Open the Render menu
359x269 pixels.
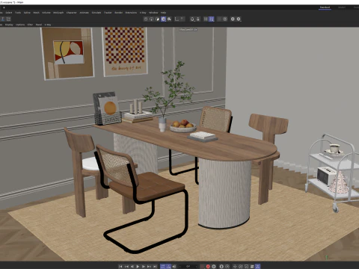(119, 13)
